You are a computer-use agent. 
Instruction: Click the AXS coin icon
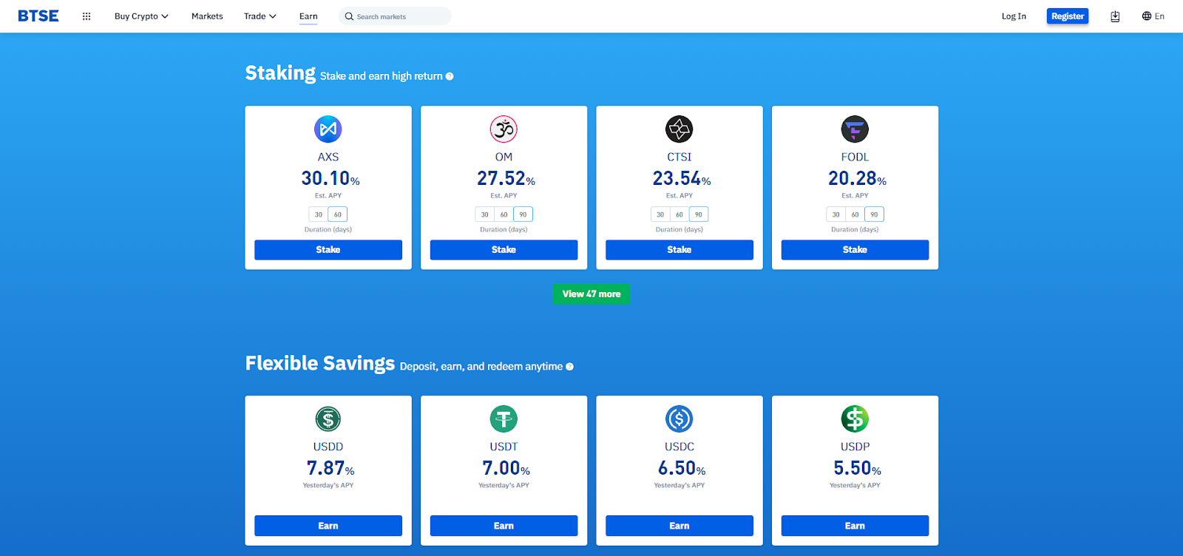[x=328, y=129]
